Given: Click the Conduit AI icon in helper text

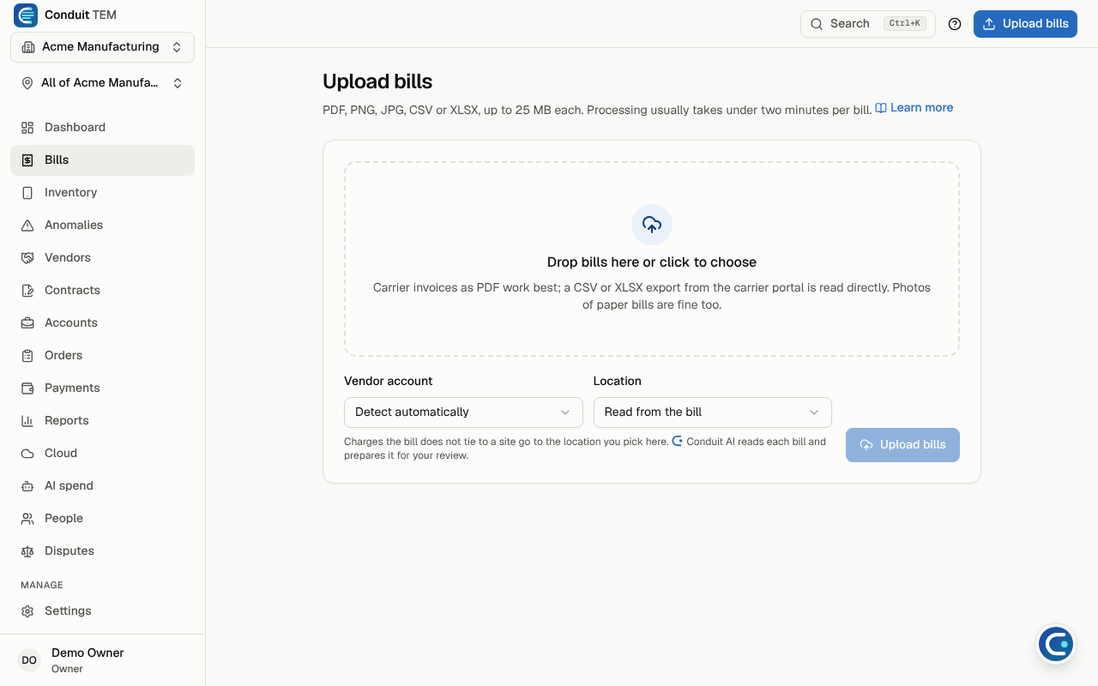Looking at the screenshot, I should tap(678, 442).
